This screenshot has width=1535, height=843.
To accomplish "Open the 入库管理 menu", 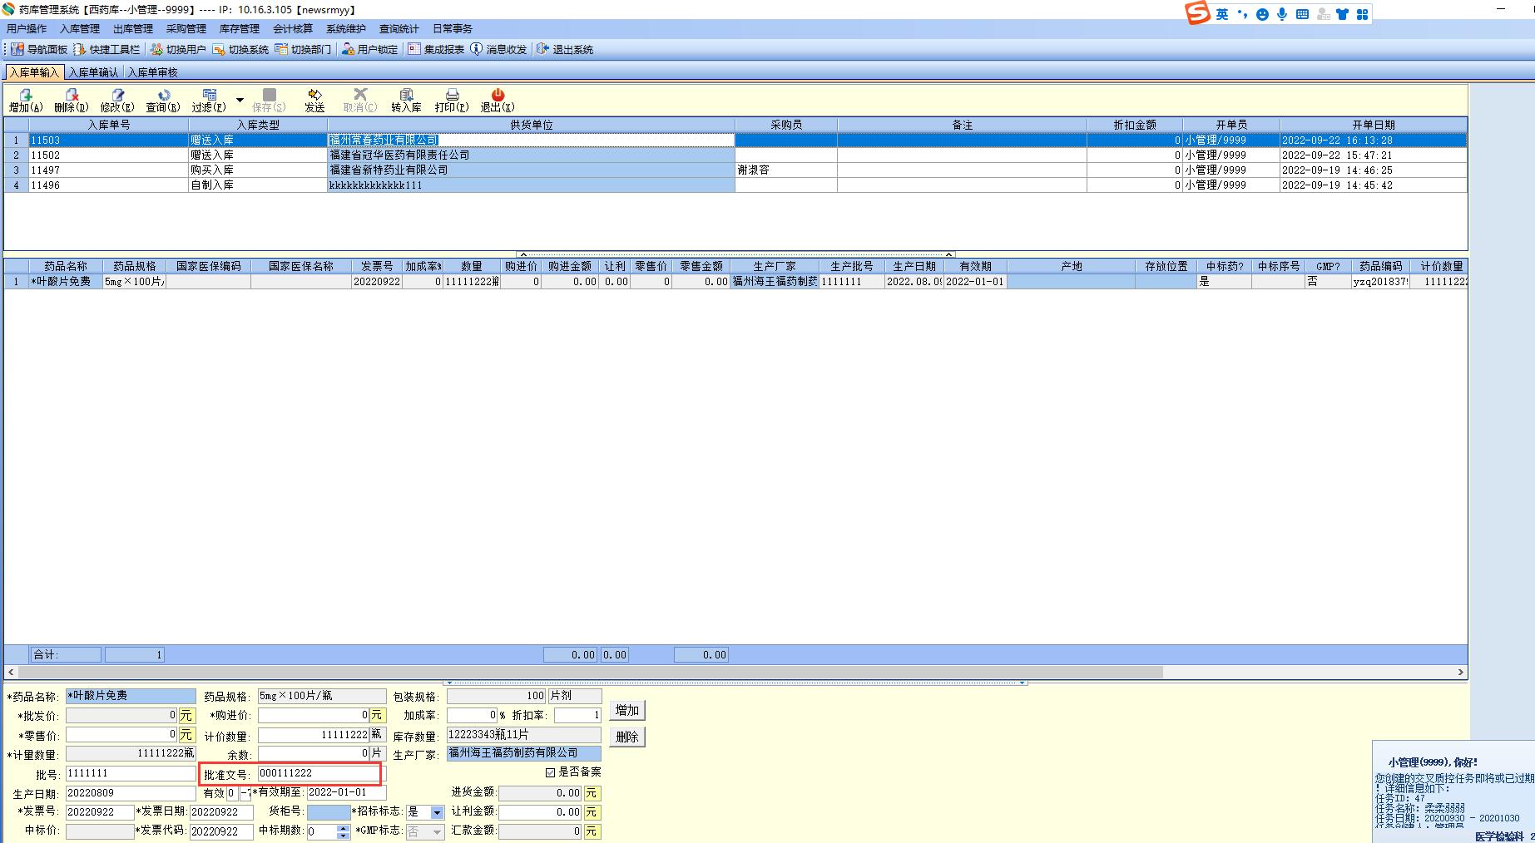I will tap(80, 29).
